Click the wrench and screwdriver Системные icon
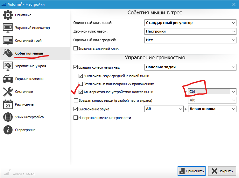 [8, 92]
